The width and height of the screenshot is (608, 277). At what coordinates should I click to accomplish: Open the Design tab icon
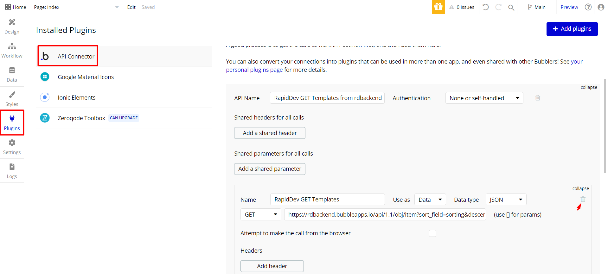[x=12, y=22]
